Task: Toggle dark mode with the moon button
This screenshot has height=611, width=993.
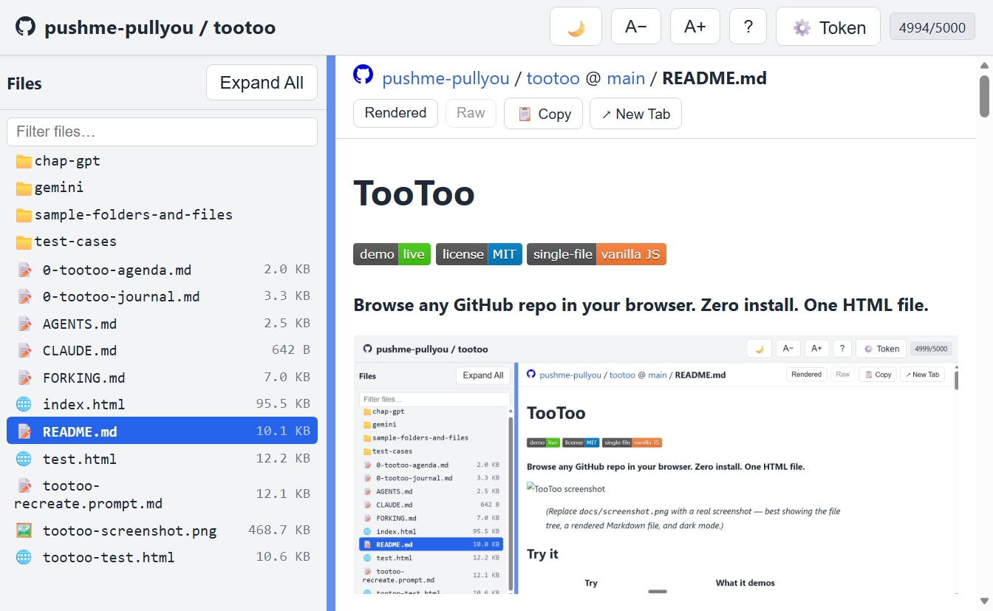Action: 576,27
